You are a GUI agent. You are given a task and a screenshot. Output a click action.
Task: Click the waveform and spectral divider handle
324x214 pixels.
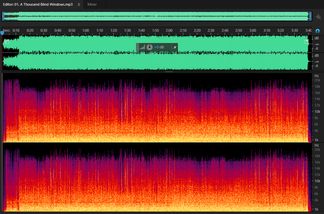tap(169, 71)
